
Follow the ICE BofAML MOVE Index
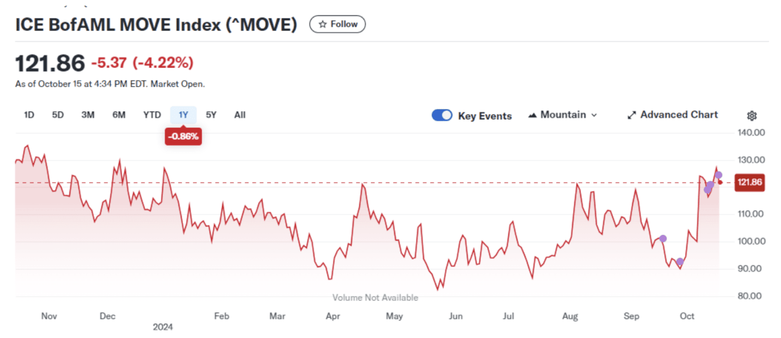point(338,24)
